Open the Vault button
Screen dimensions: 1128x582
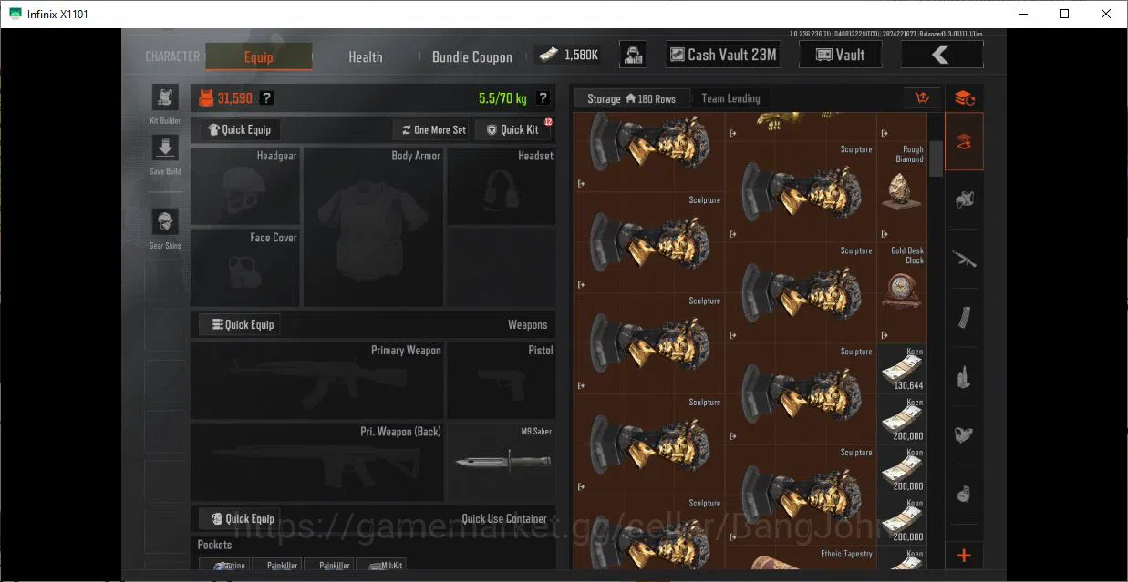tap(841, 55)
